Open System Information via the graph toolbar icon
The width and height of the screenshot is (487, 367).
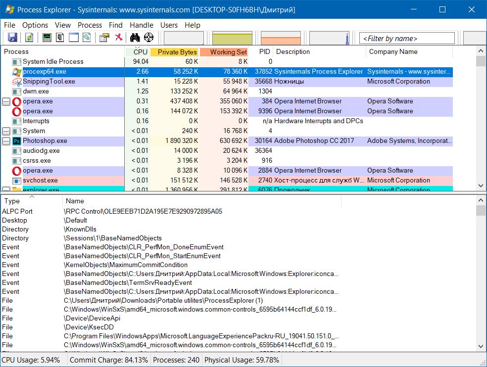(47, 38)
